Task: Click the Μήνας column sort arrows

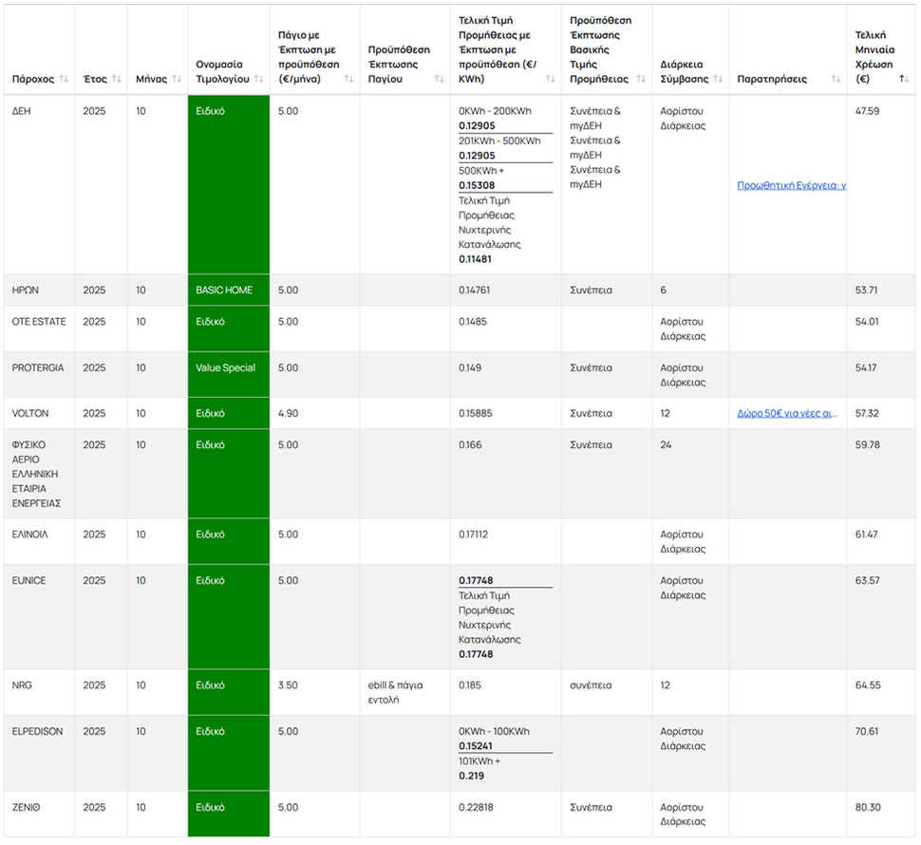Action: click(x=176, y=79)
